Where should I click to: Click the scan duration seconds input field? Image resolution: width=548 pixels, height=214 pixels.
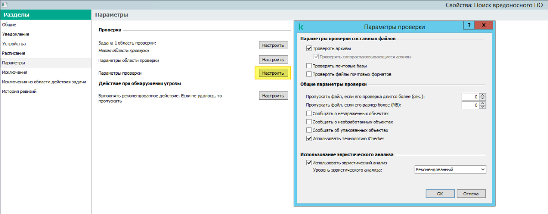coord(470,97)
